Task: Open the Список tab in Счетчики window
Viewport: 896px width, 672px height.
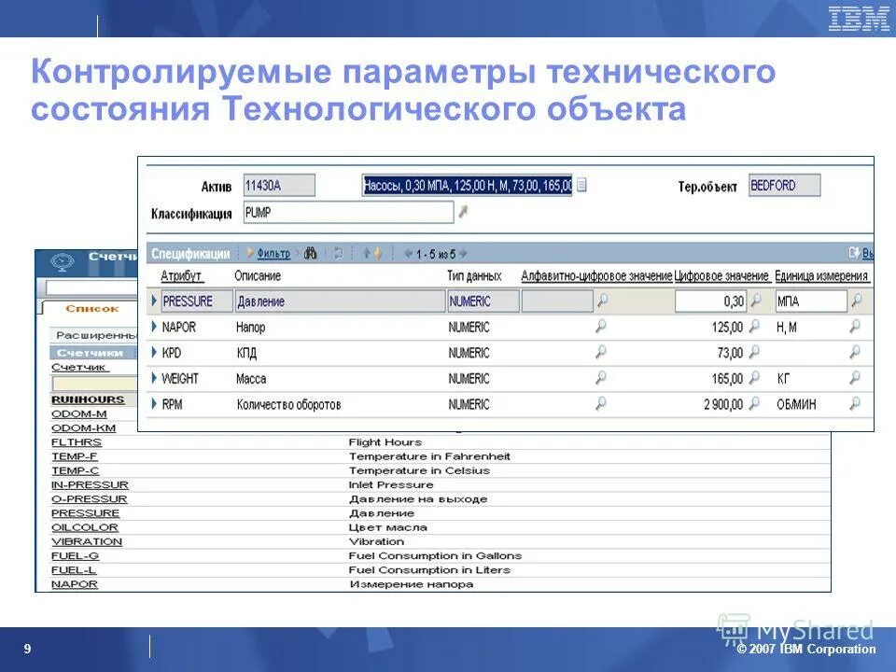Action: 91,309
